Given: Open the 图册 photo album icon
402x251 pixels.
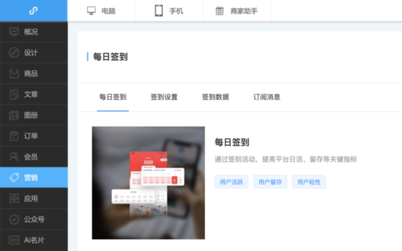Looking at the screenshot, I should [14, 115].
